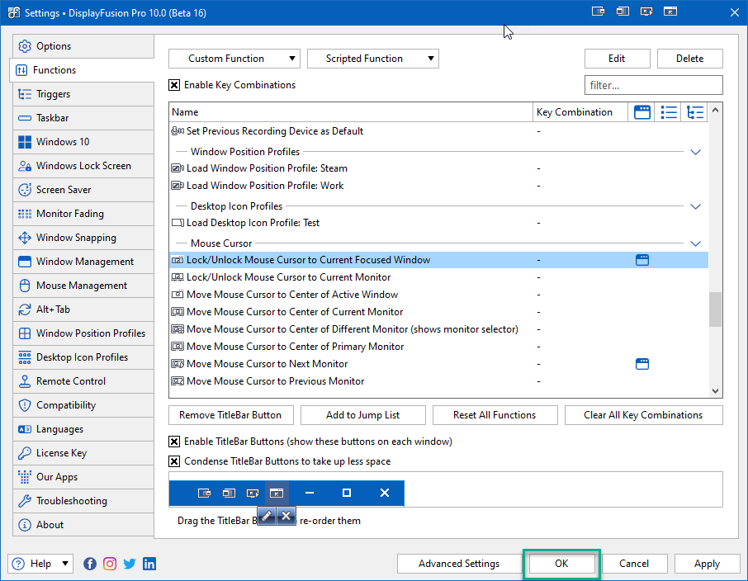Open the Options section
748x581 pixels.
pyautogui.click(x=83, y=46)
